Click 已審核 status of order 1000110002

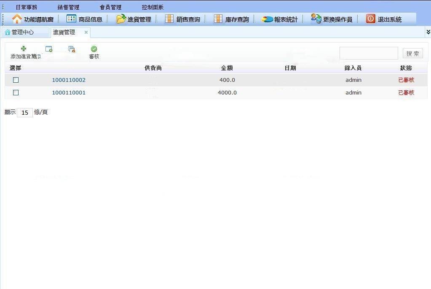point(406,80)
